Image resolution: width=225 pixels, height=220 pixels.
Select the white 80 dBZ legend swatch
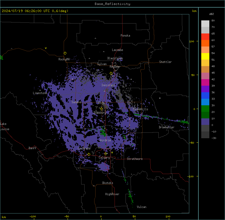point(205,24)
